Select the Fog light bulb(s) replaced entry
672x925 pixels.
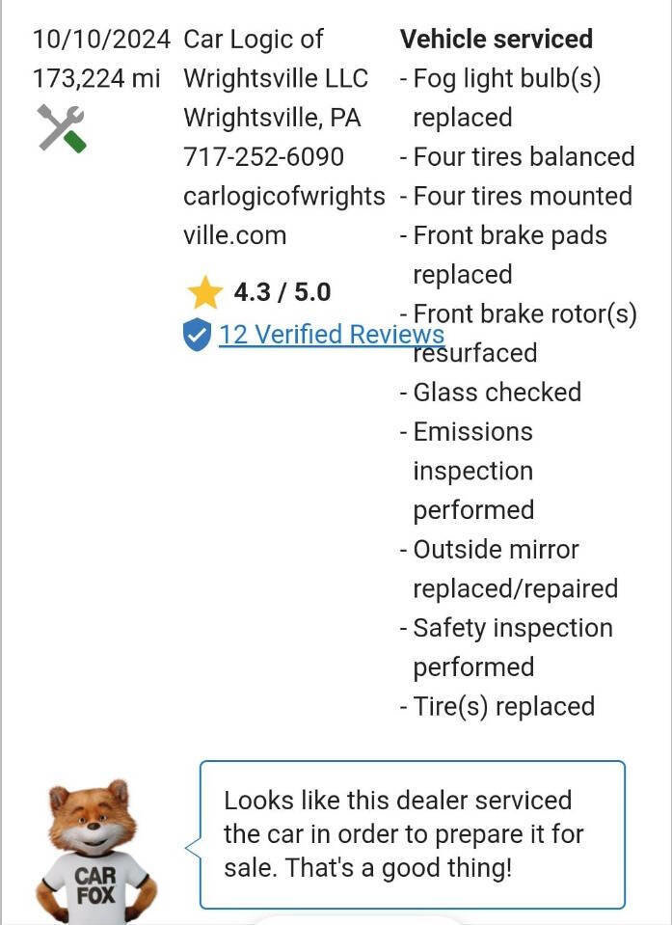tap(505, 97)
